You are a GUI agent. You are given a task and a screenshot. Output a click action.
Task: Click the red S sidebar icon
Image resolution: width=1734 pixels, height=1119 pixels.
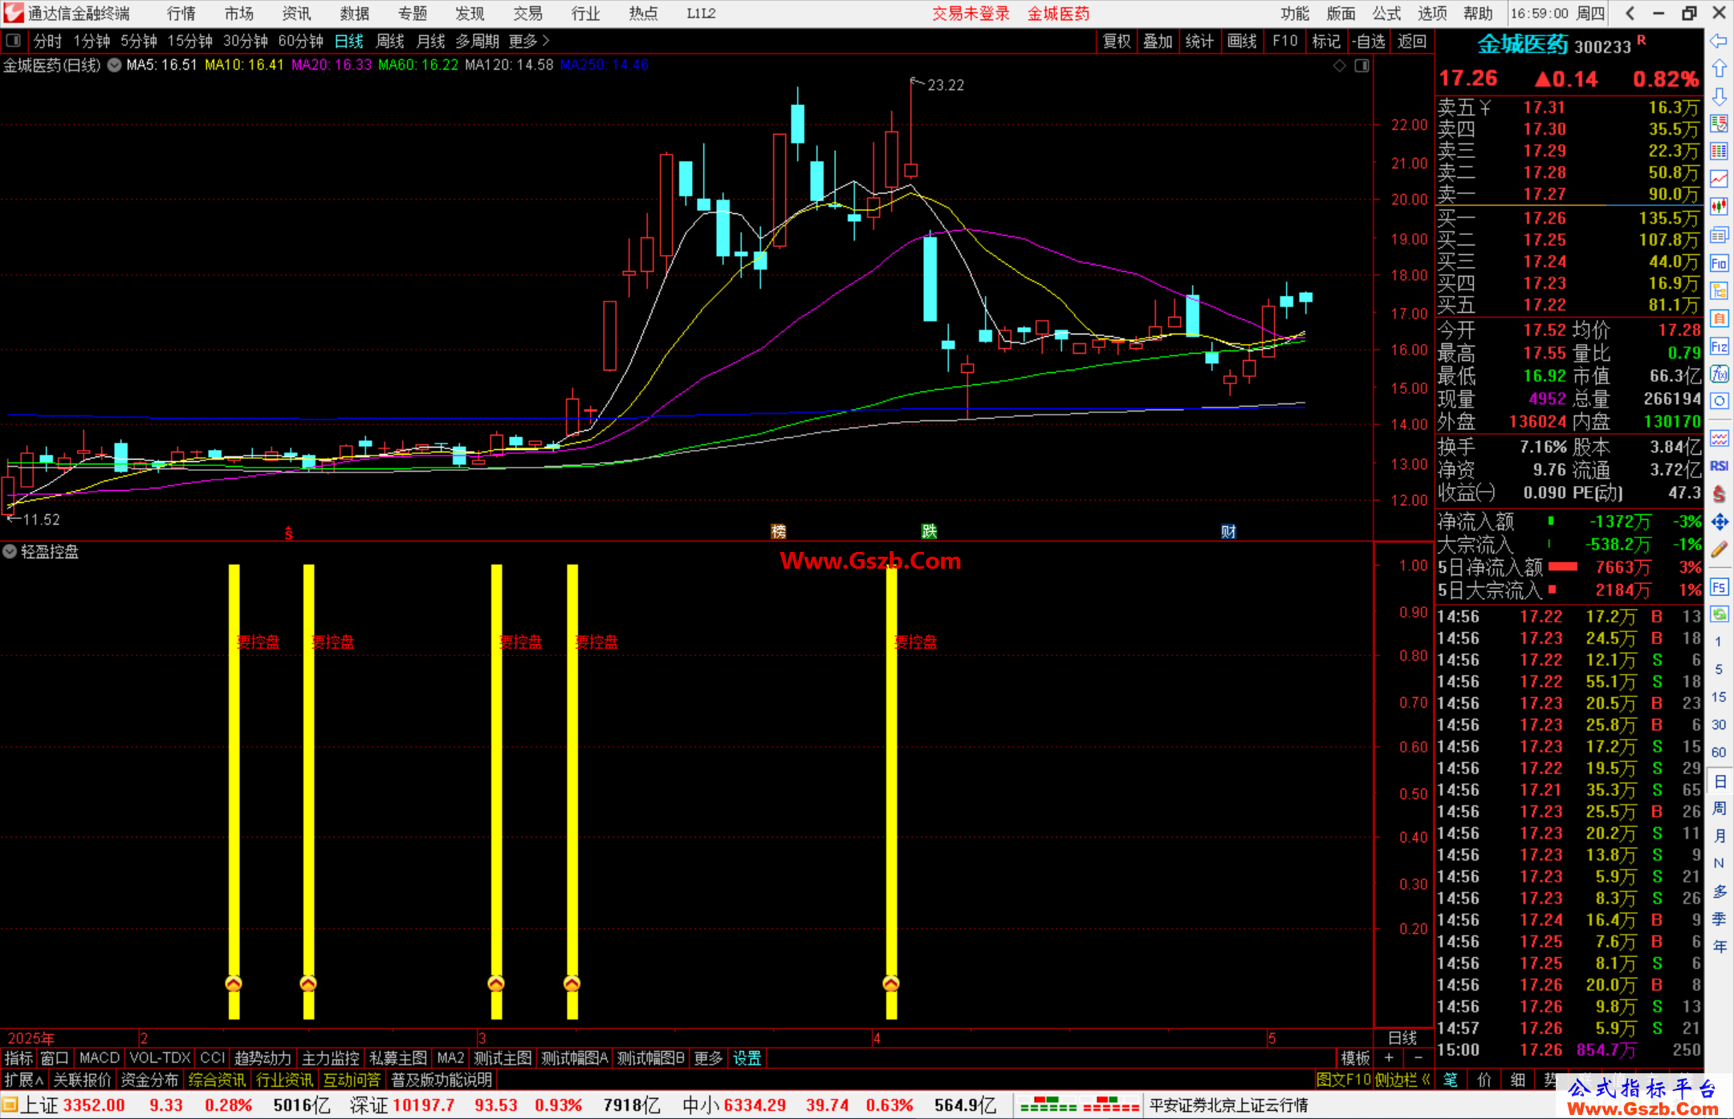(x=1719, y=494)
